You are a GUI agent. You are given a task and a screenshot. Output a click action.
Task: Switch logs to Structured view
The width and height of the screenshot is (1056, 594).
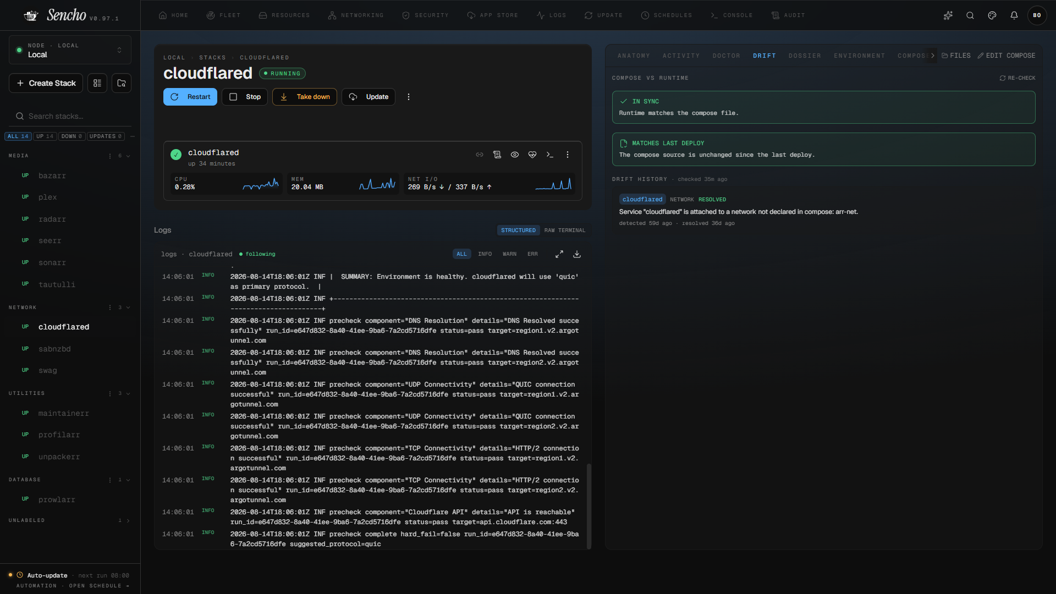tap(518, 230)
